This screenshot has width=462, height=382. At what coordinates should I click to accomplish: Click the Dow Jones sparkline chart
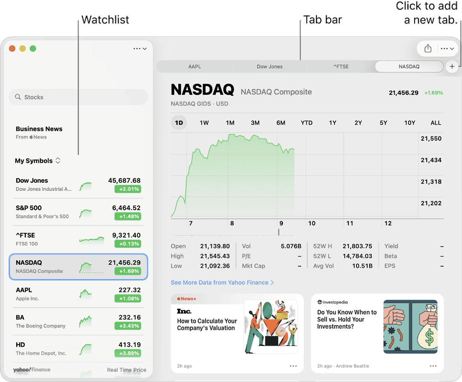point(85,186)
